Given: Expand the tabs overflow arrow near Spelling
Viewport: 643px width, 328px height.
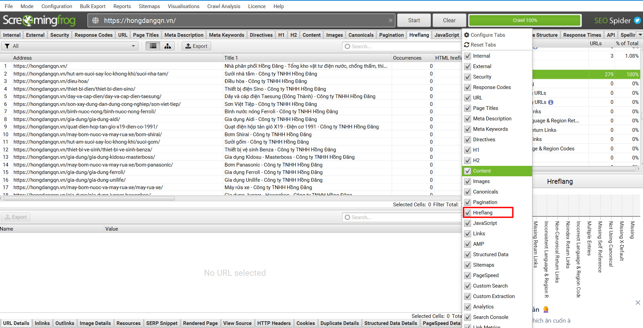Looking at the screenshot, I should pyautogui.click(x=640, y=35).
